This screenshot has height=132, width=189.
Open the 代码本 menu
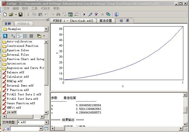tap(45, 8)
